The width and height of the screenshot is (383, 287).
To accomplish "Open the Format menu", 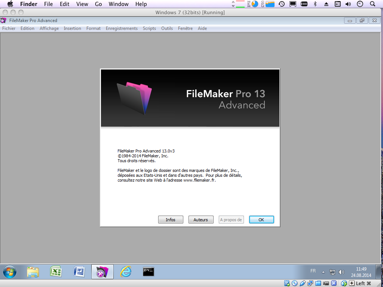I will tap(93, 28).
